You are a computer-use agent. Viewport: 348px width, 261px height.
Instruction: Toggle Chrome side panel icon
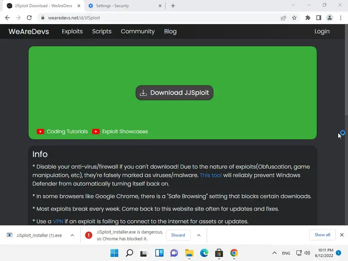click(319, 18)
